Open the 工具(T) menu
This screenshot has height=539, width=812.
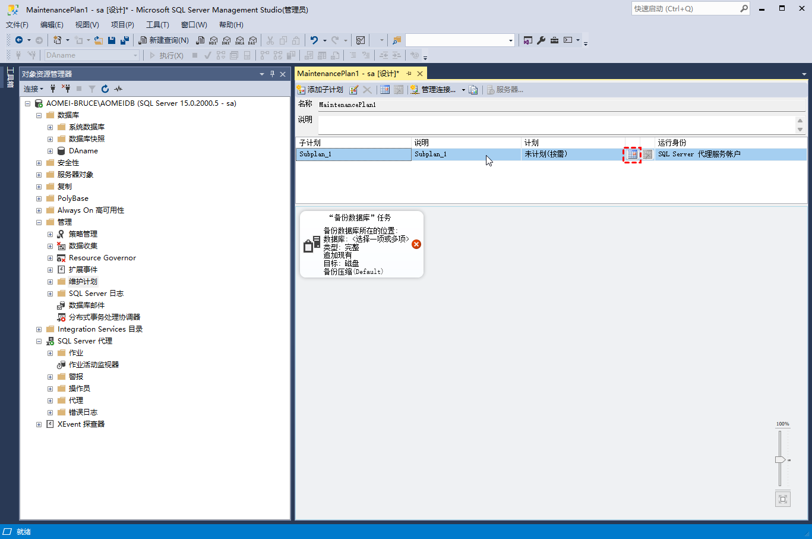[157, 24]
